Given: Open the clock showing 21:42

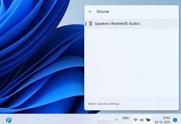Looking at the screenshot, I should (166, 118).
